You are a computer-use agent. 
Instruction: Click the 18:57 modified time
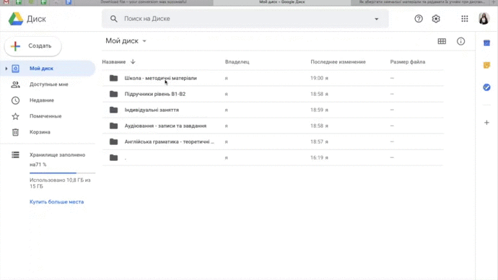pos(317,141)
